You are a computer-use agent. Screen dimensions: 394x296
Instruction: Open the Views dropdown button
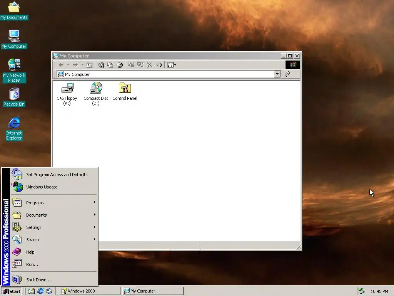tap(172, 65)
